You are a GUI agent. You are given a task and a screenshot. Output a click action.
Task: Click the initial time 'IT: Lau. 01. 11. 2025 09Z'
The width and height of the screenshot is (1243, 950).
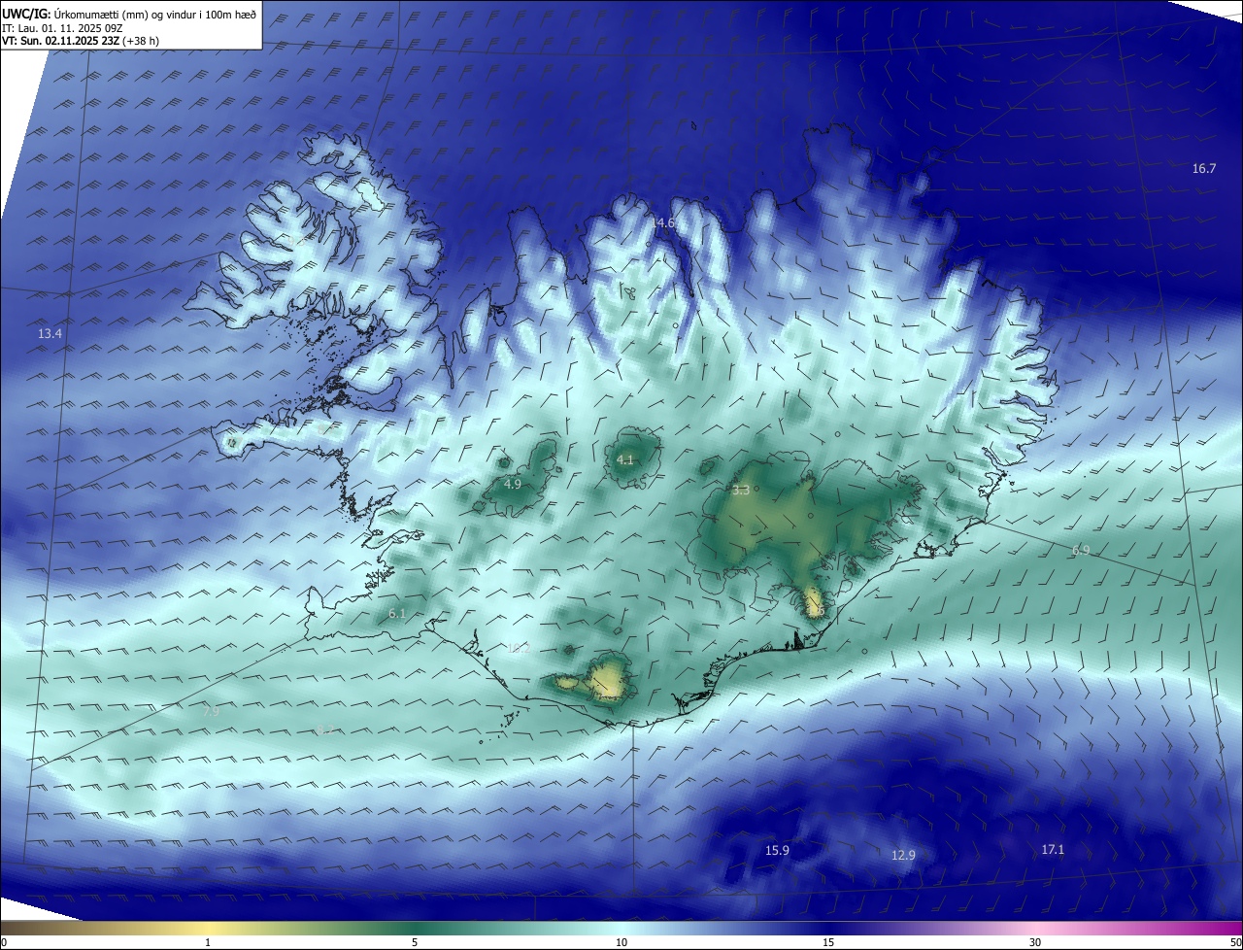(62, 28)
